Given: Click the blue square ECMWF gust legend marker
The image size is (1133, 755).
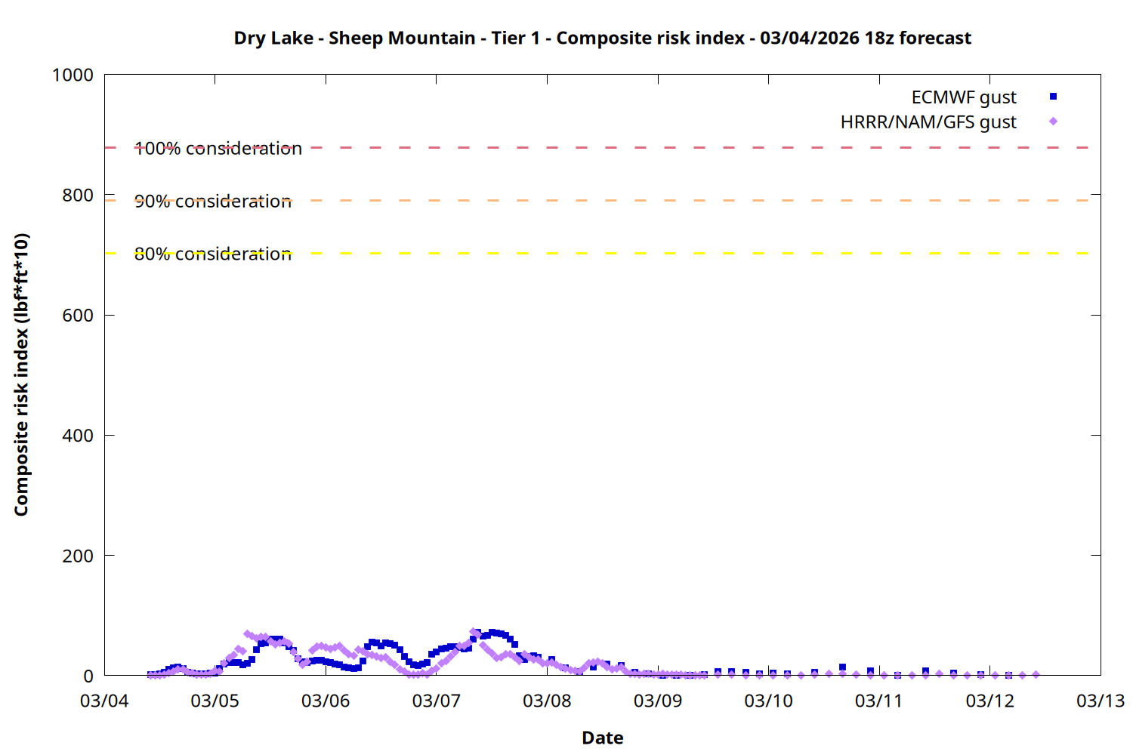Looking at the screenshot, I should click(x=1053, y=97).
